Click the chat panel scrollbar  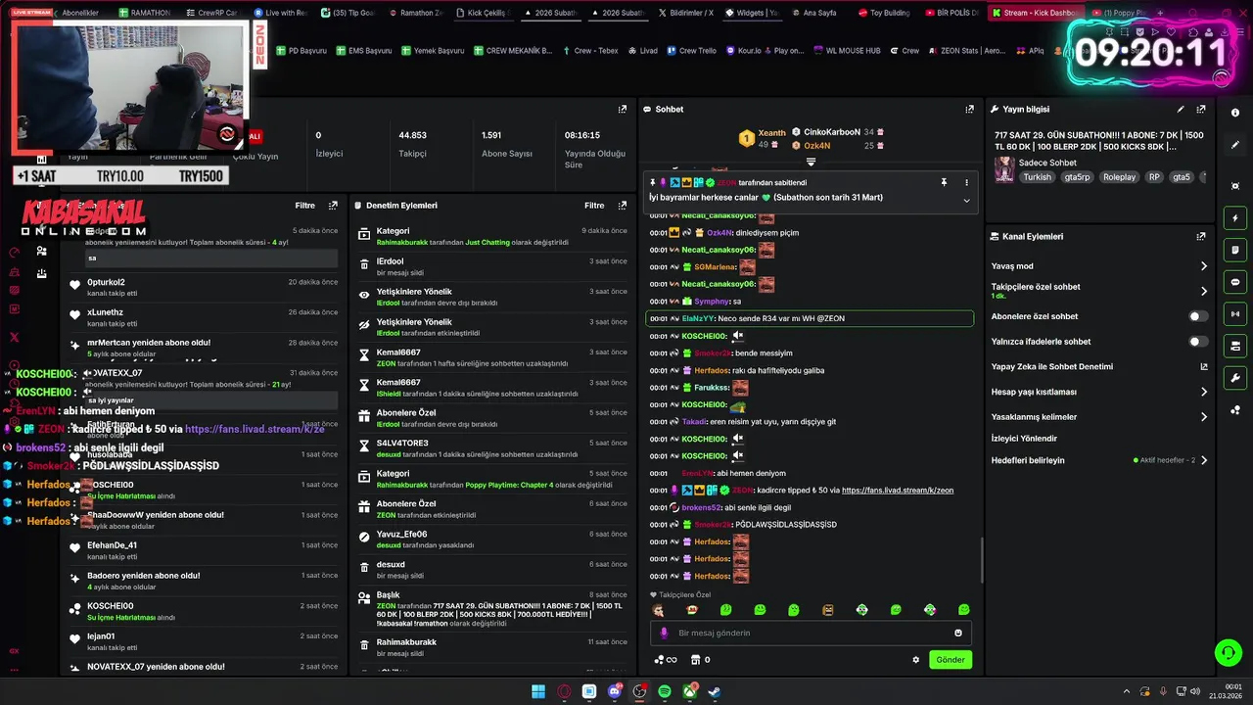981,560
